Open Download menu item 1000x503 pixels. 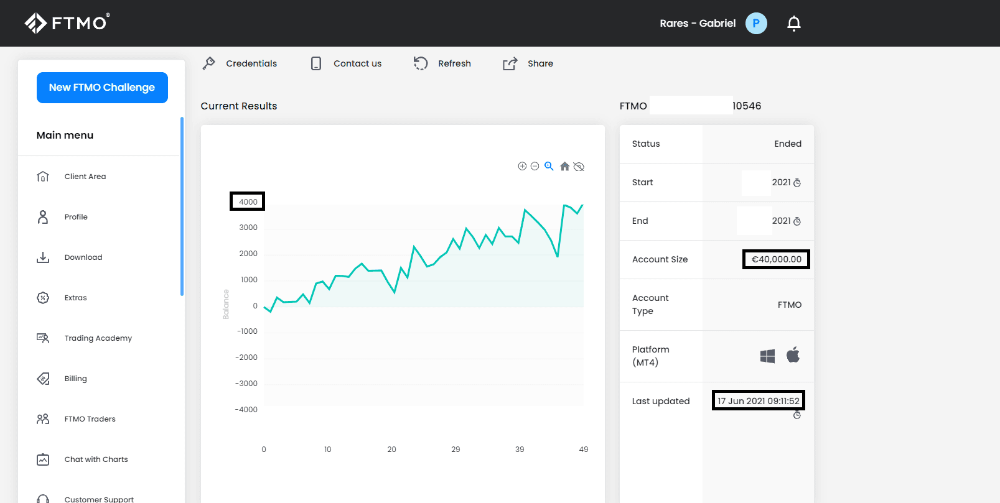pos(83,257)
